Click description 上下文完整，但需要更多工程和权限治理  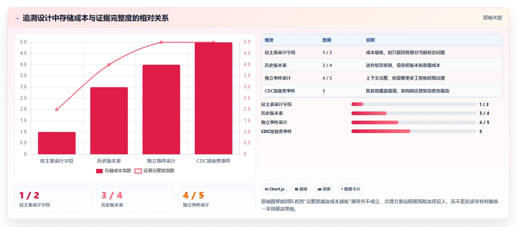coord(405,78)
